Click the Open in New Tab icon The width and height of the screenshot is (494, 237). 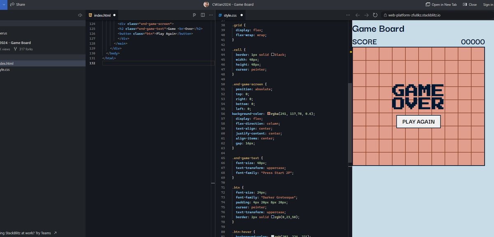[x=428, y=5]
